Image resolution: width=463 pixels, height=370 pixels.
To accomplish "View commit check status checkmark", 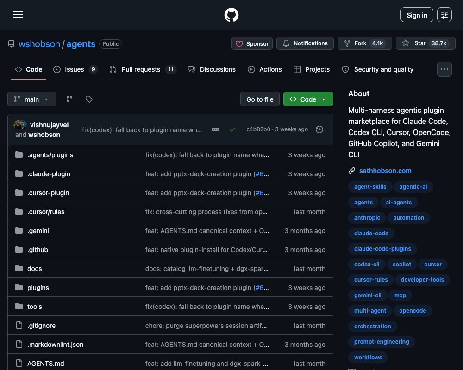I will [x=232, y=129].
